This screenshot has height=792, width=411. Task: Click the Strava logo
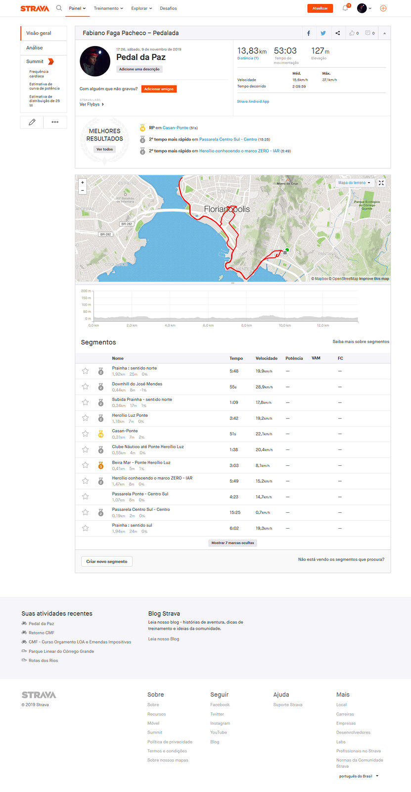pyautogui.click(x=35, y=8)
